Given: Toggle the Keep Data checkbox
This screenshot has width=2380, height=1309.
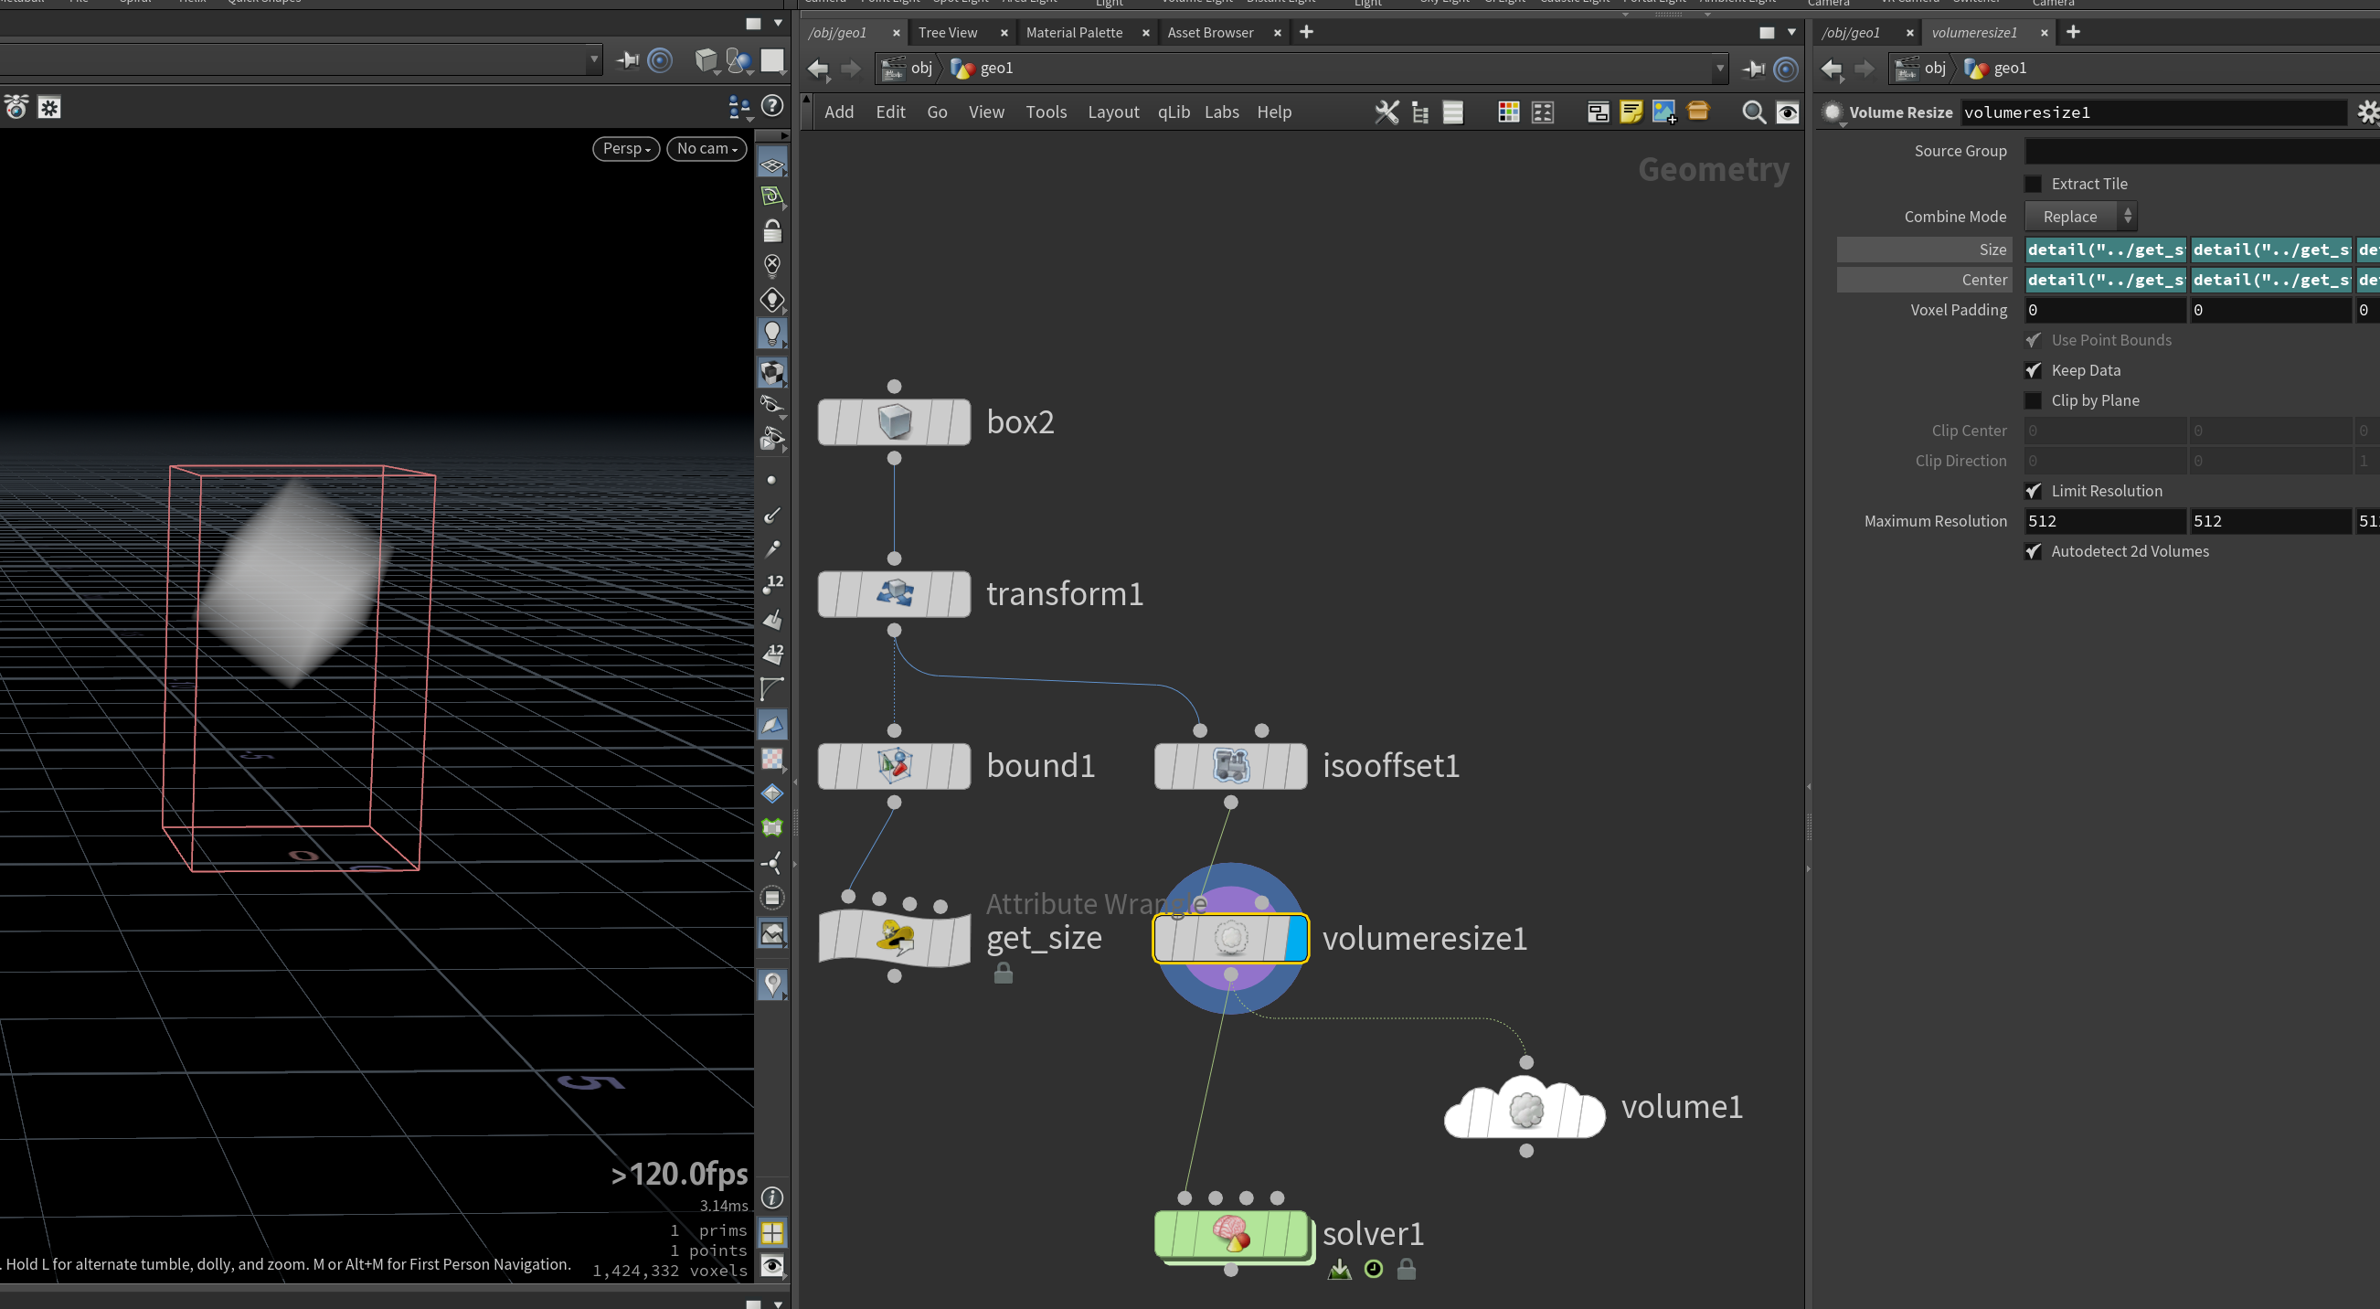Looking at the screenshot, I should 2034,370.
